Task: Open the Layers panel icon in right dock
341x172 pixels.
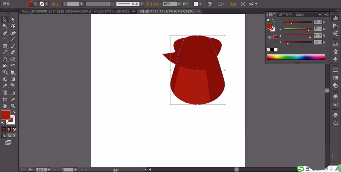Action: [x=335, y=115]
